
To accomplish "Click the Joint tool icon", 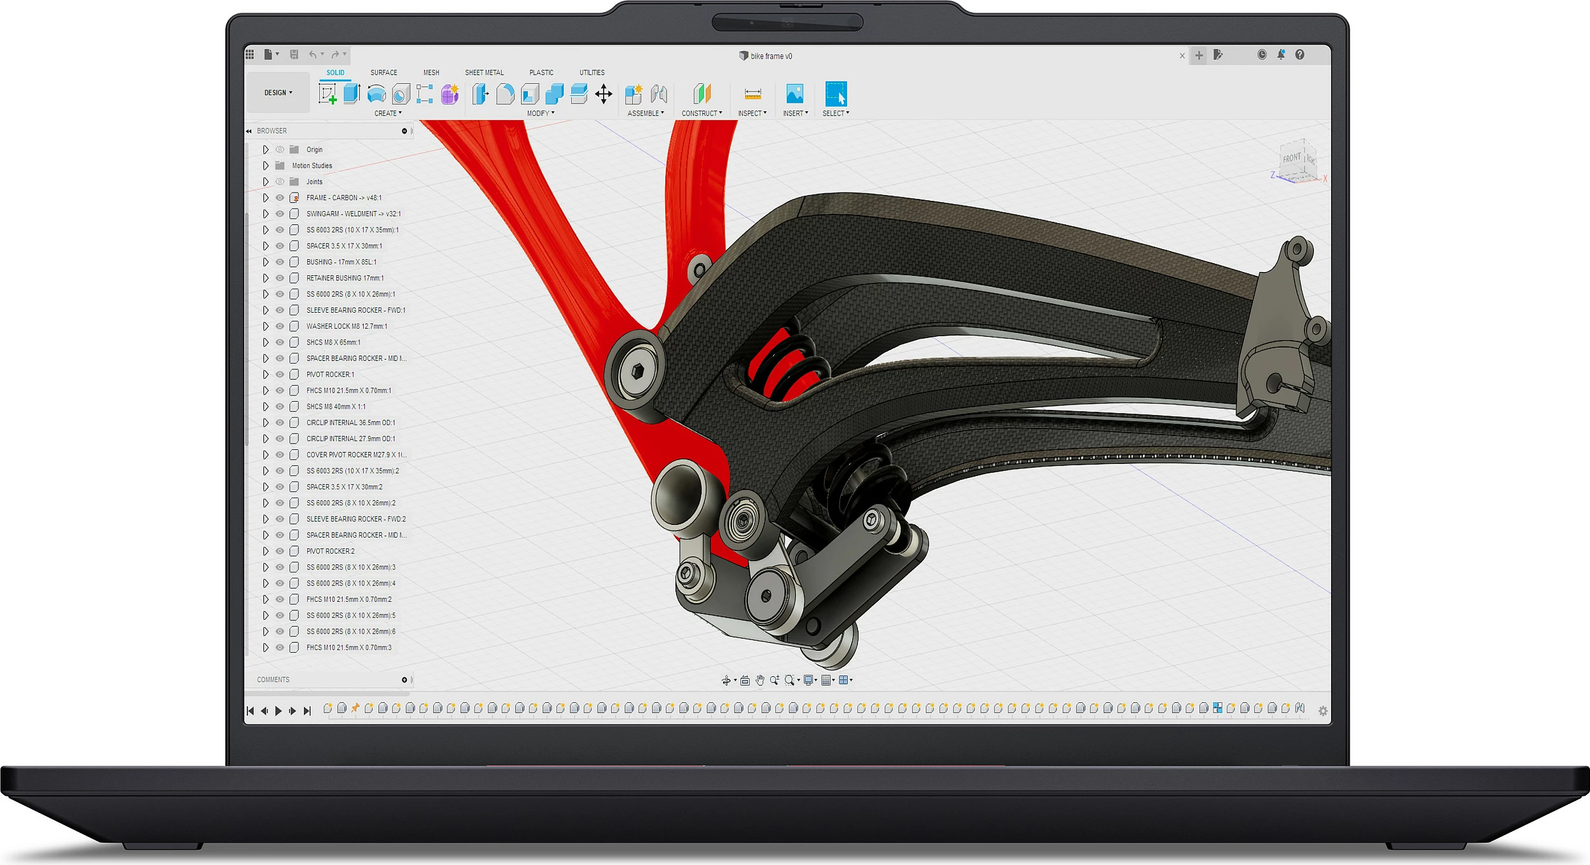I will coord(659,94).
